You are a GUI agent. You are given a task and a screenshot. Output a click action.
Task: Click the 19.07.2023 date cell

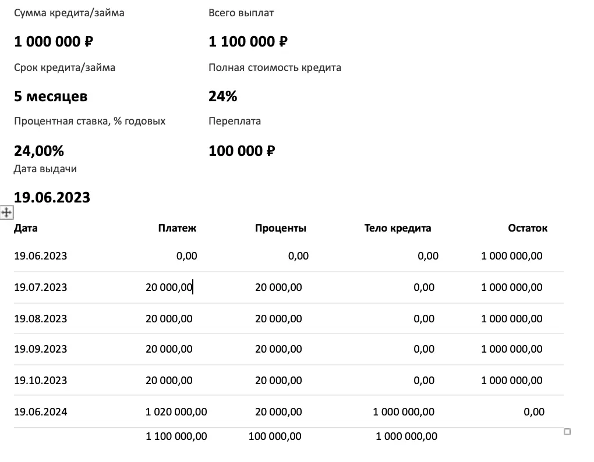[41, 287]
